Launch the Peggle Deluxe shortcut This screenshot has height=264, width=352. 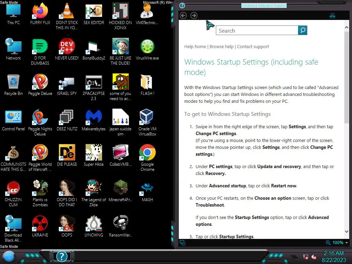tap(40, 85)
